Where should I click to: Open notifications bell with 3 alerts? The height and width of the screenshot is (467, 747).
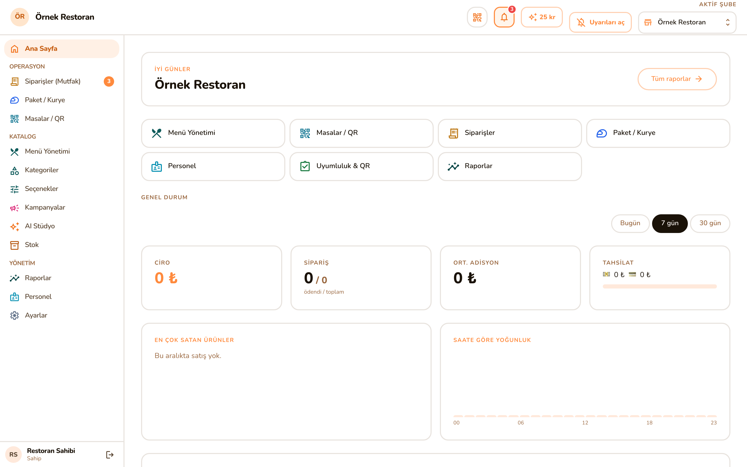[x=504, y=17]
